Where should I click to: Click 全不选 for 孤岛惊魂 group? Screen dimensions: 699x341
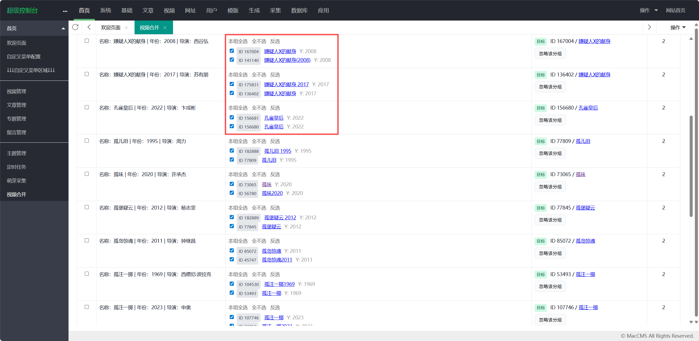coord(259,241)
